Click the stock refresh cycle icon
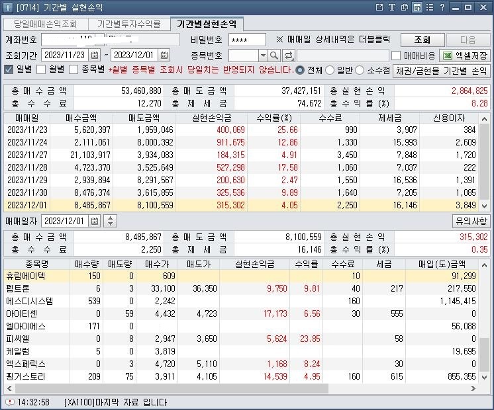 288,56
